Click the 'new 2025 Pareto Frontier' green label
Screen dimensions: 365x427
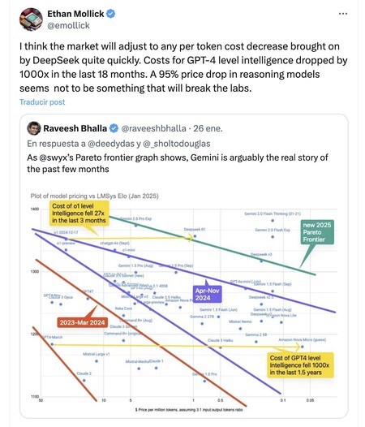[317, 232]
